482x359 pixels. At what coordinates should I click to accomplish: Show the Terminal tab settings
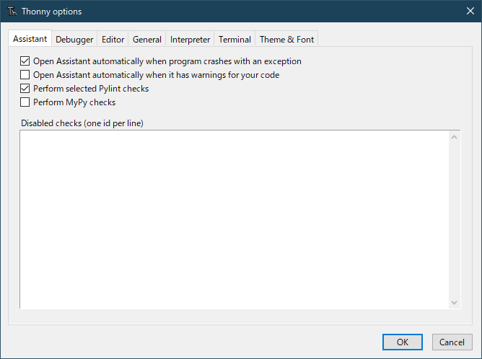(x=235, y=40)
